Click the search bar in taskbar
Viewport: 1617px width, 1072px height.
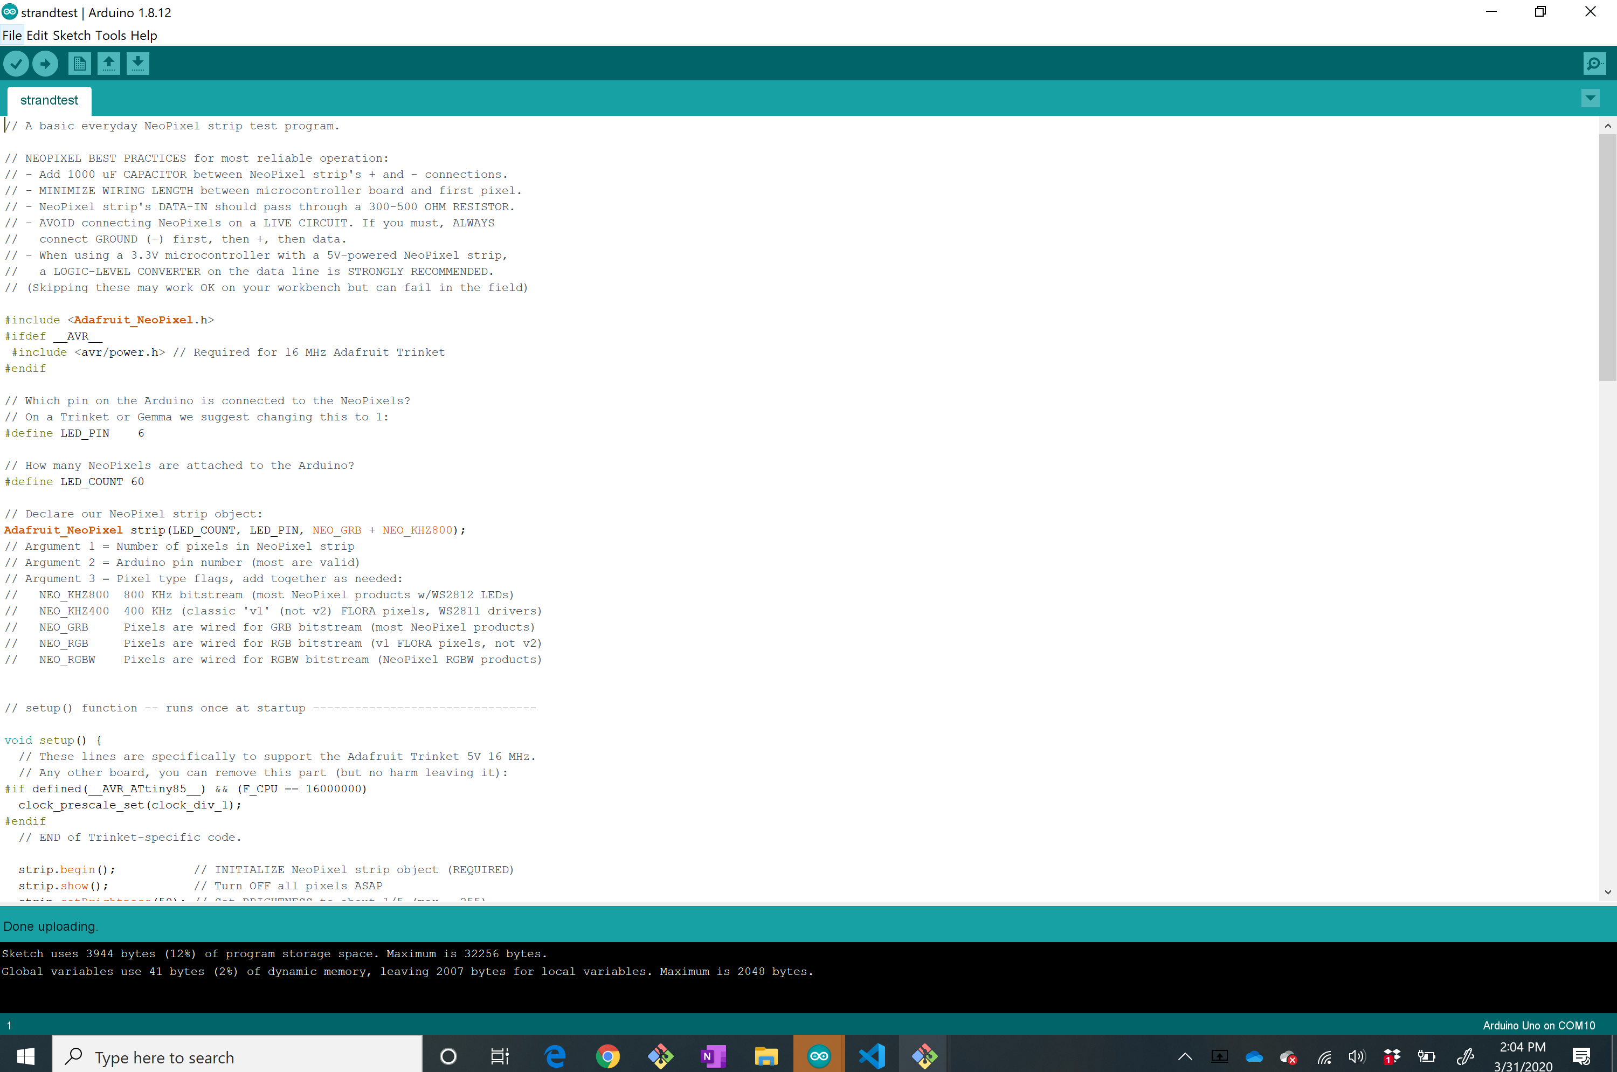click(236, 1057)
